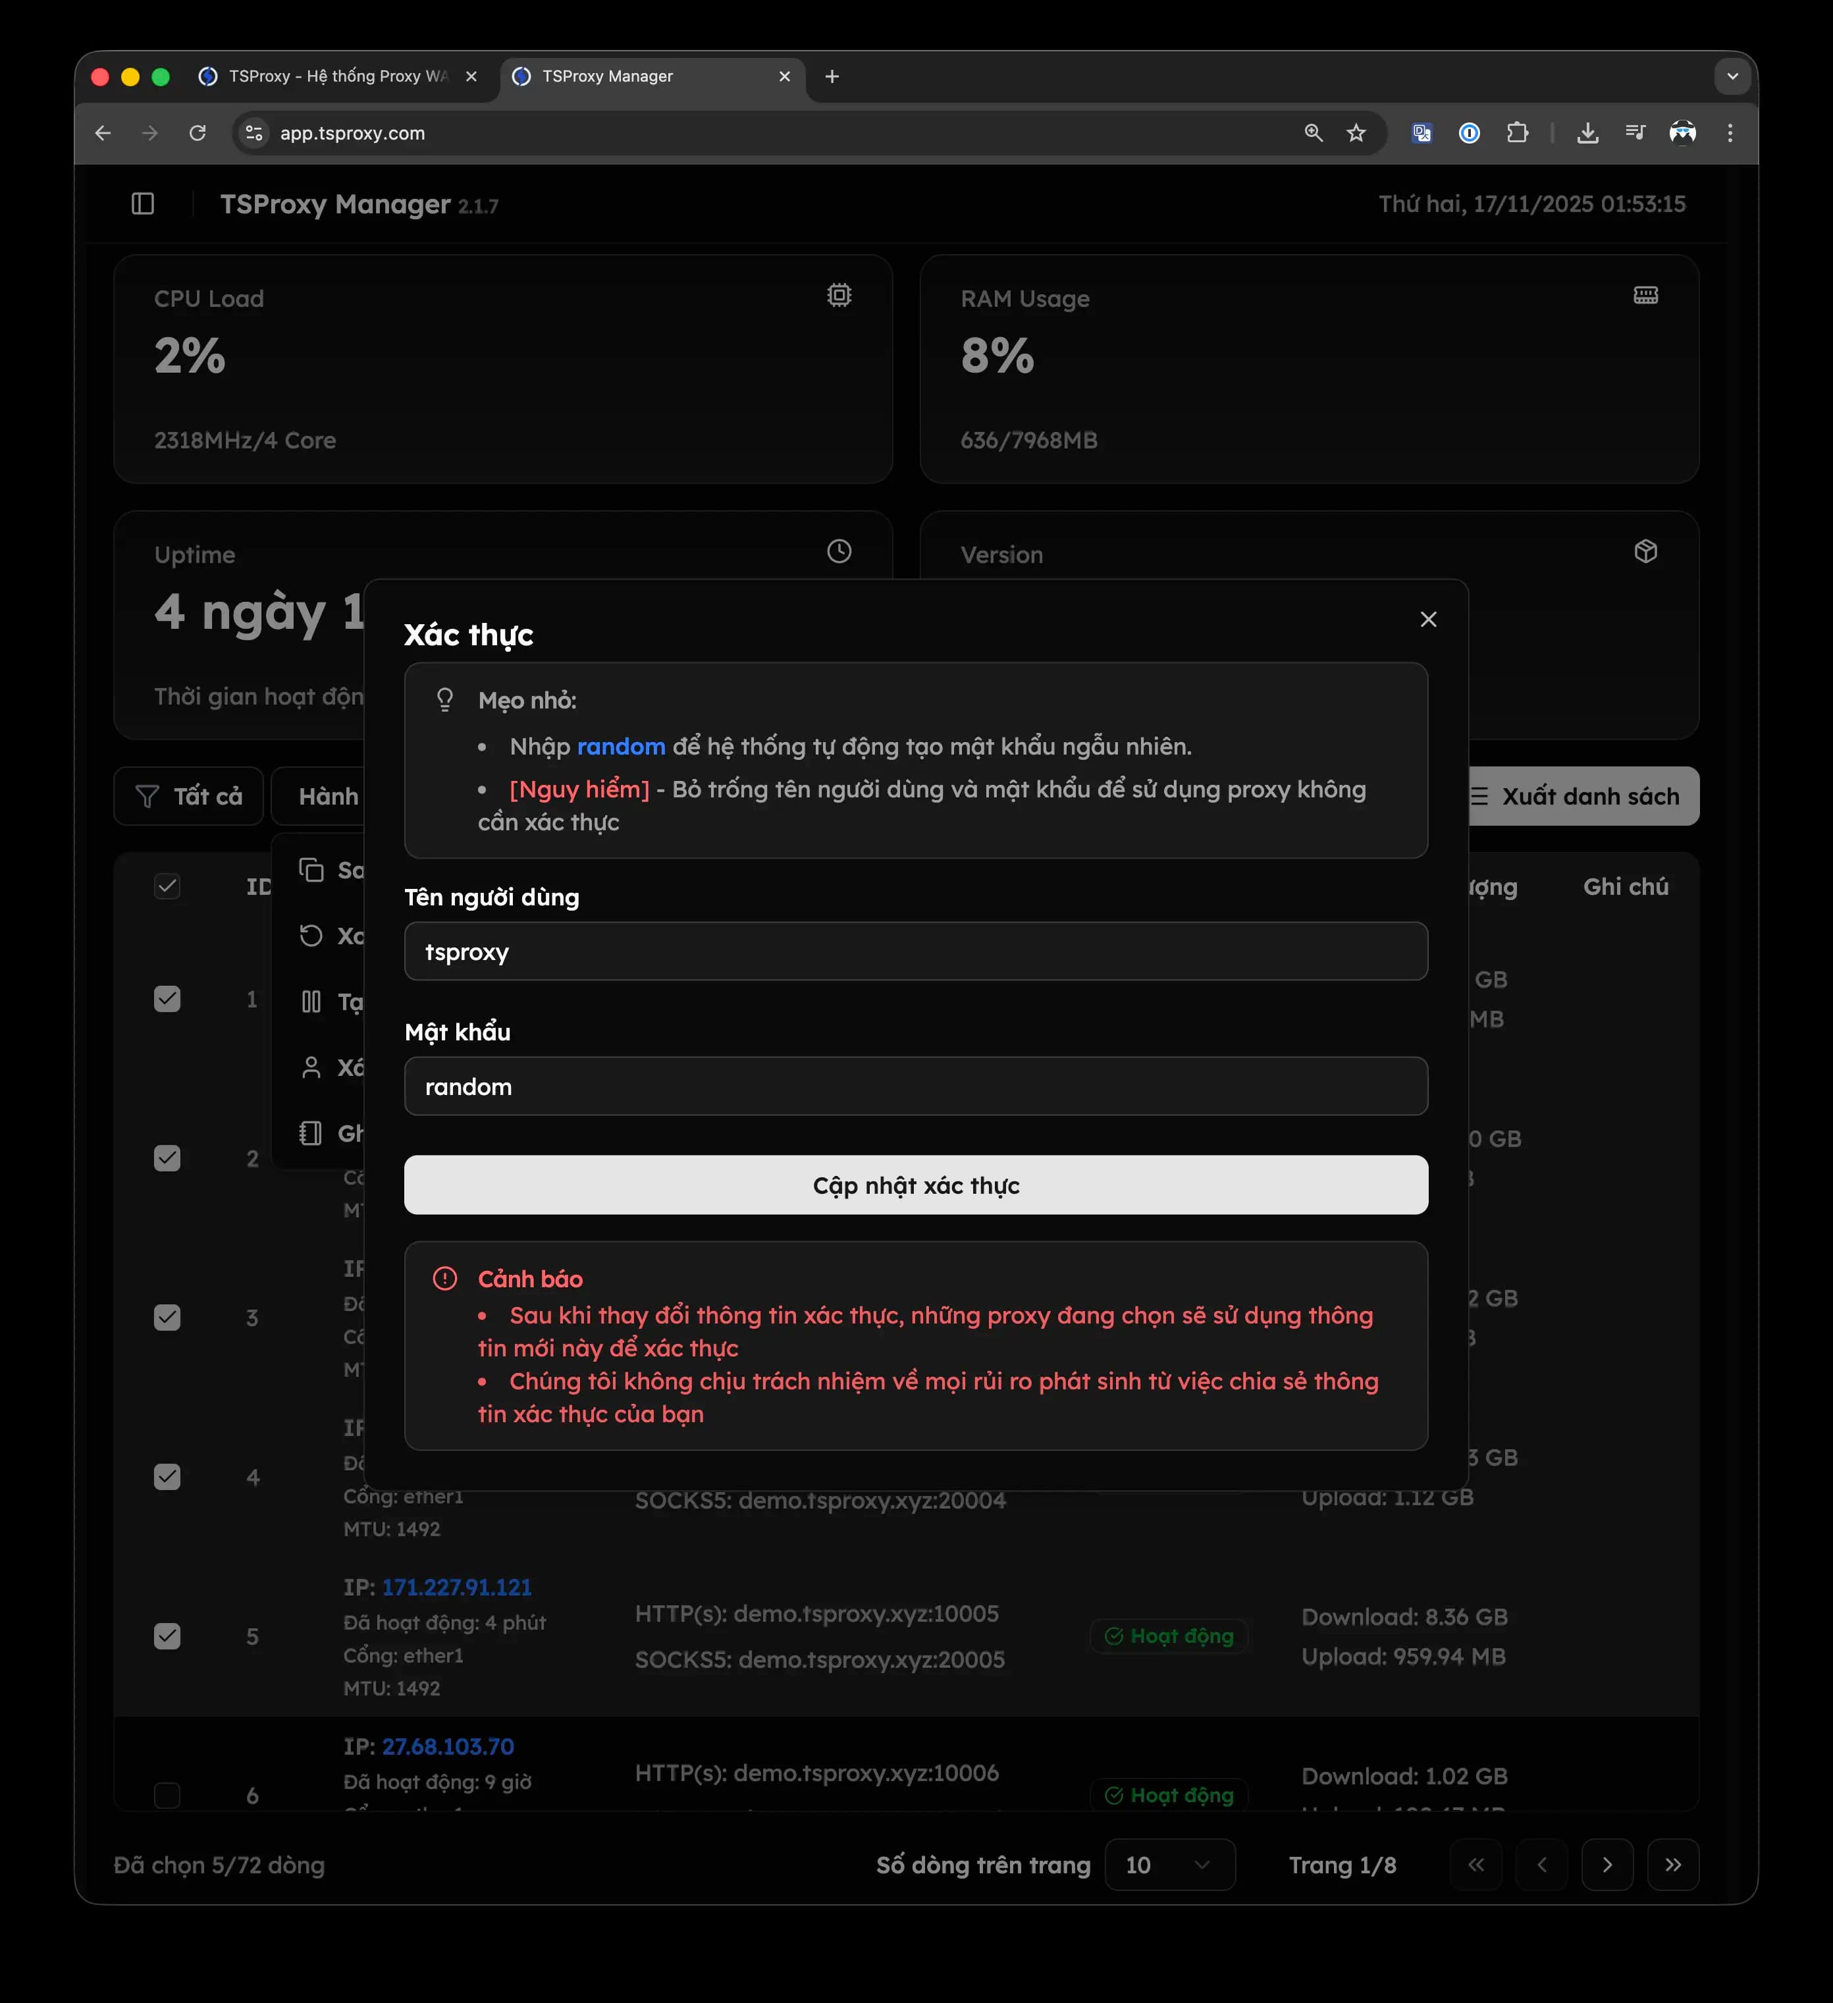Toggle the select-all checkbox in table header
Screen dimensions: 1833x2003
(x=167, y=886)
